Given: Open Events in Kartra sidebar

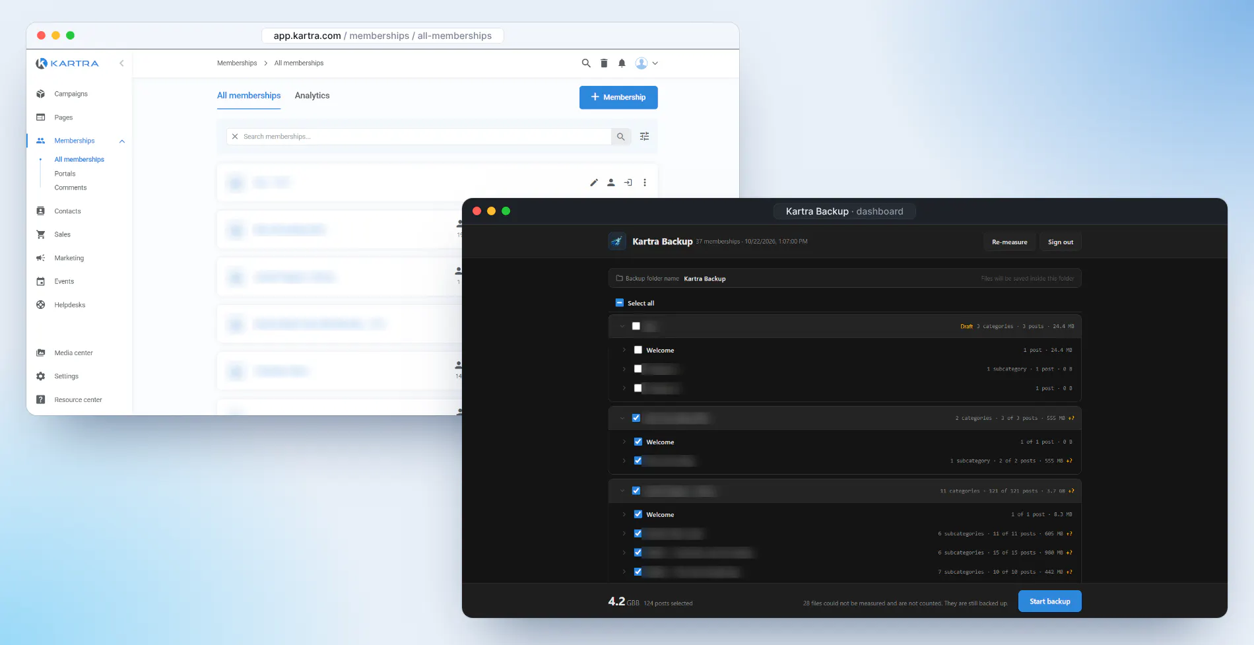Looking at the screenshot, I should pos(64,281).
